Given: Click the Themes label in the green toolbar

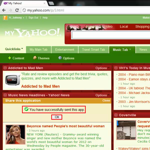Looking at the screenshot, I should tap(43, 58).
